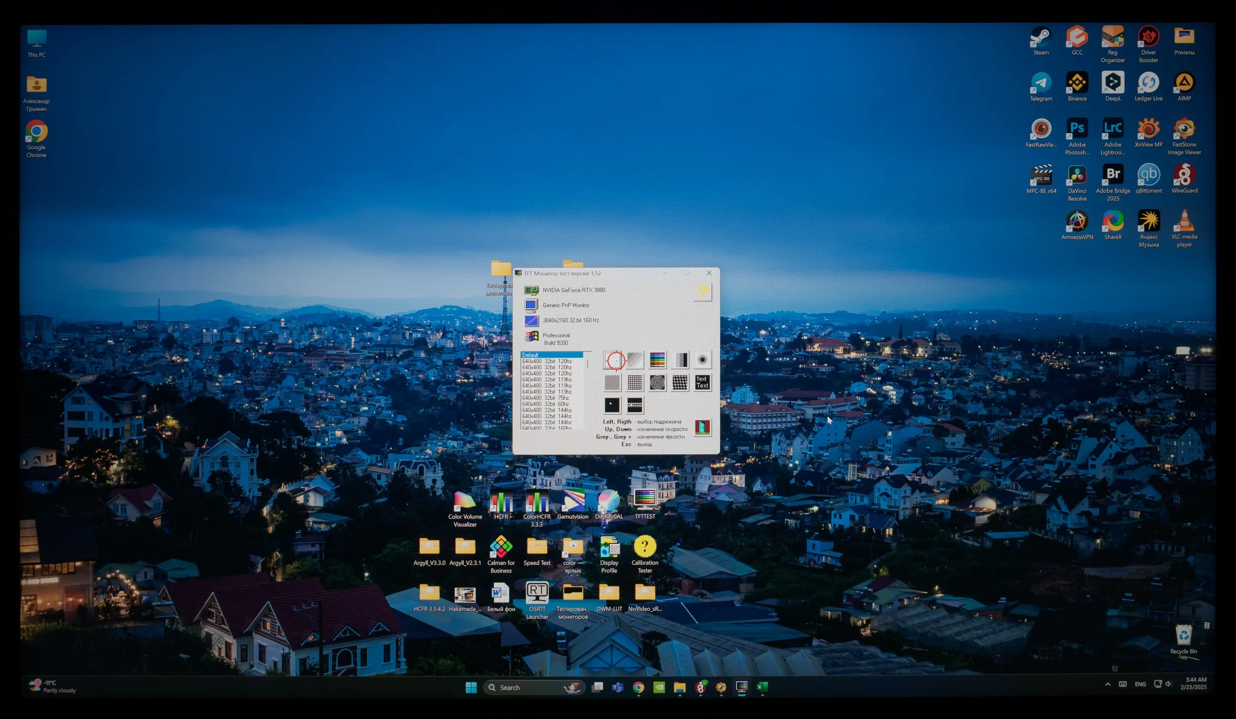Select 640x480 32bit 60hz mode
The height and width of the screenshot is (719, 1236).
coord(546,404)
